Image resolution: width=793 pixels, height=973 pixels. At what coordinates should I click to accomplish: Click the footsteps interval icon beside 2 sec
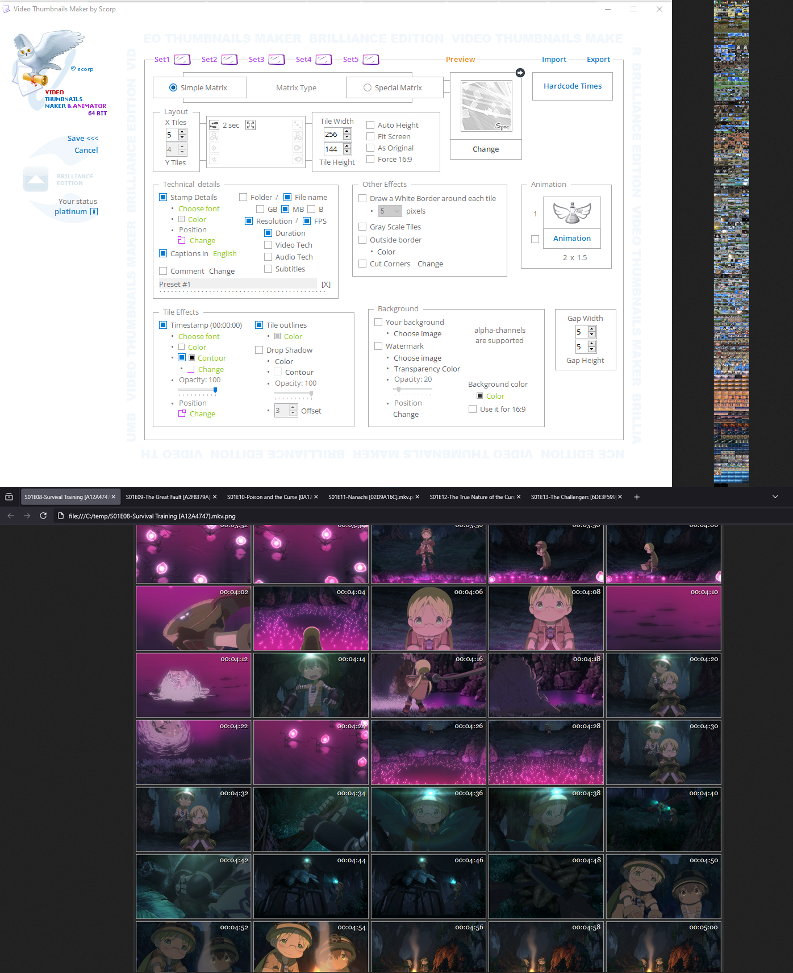point(214,125)
